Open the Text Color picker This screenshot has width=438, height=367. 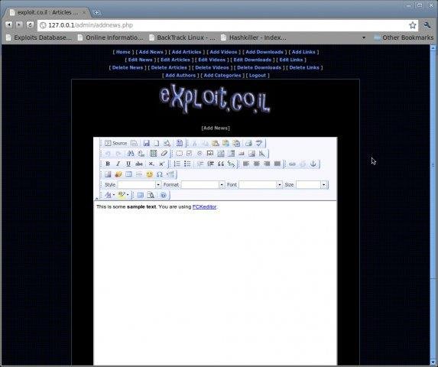(109, 195)
